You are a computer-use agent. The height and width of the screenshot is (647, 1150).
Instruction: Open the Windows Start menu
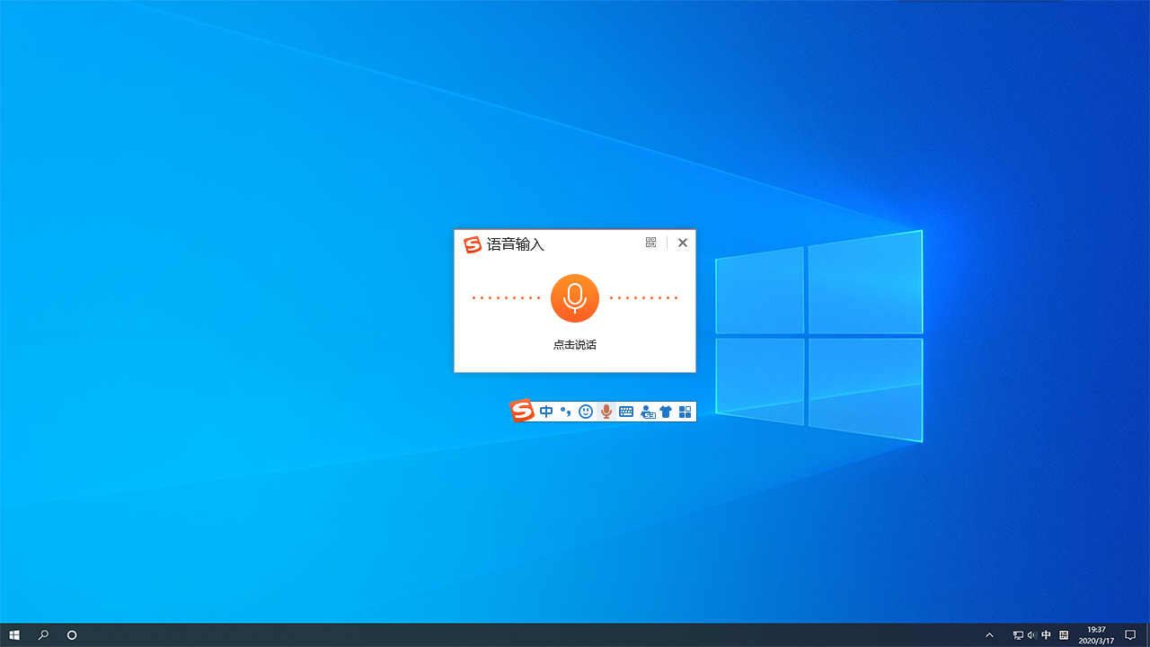tap(14, 635)
